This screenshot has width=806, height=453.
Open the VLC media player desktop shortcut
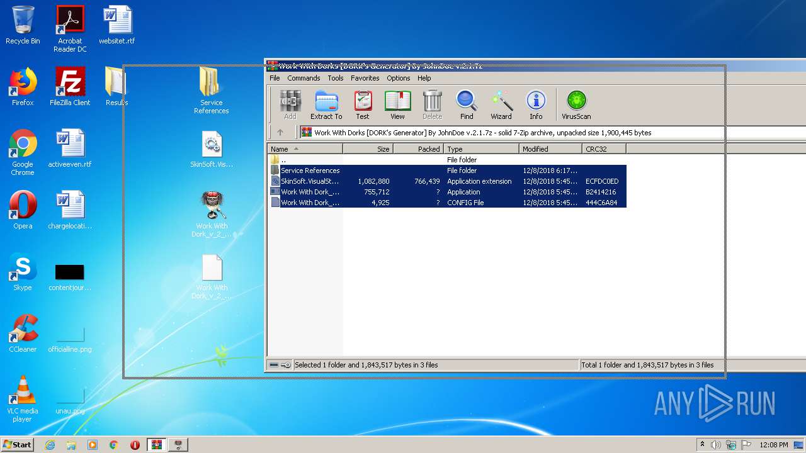click(23, 399)
